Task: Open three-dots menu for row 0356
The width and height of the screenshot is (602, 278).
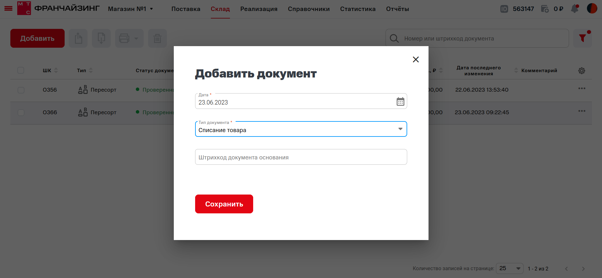Action: tap(582, 88)
